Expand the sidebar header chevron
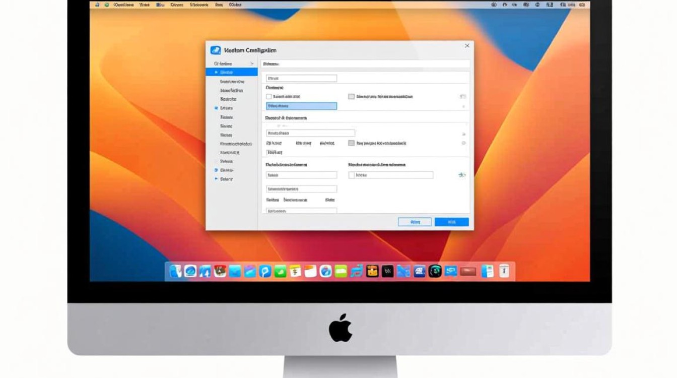The height and width of the screenshot is (378, 677). coord(252,64)
